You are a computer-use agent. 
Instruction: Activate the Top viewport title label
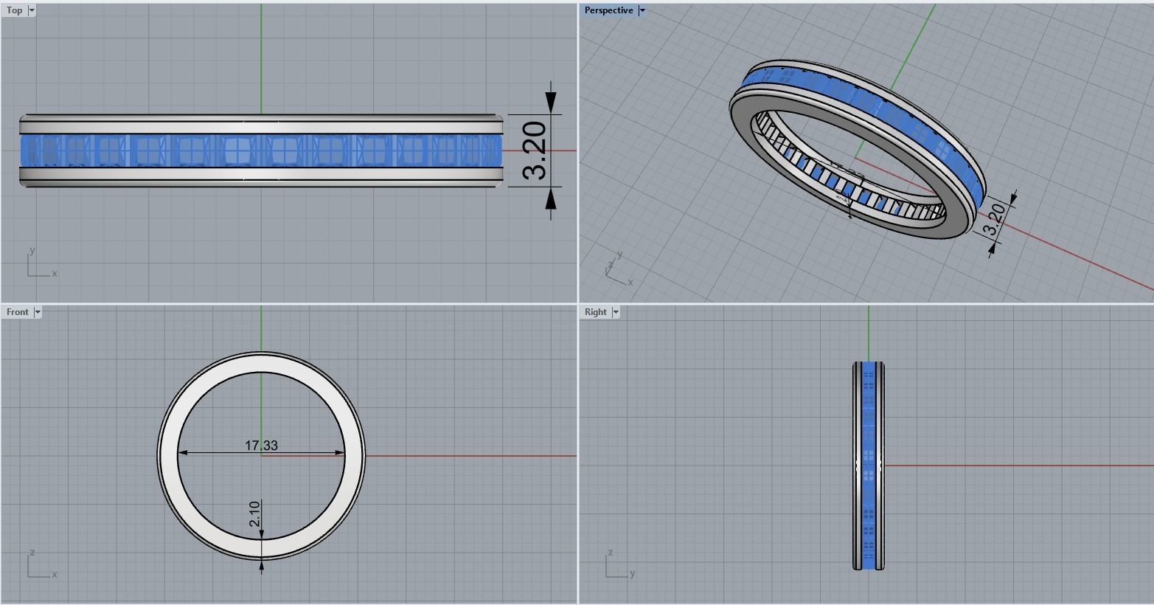(14, 10)
